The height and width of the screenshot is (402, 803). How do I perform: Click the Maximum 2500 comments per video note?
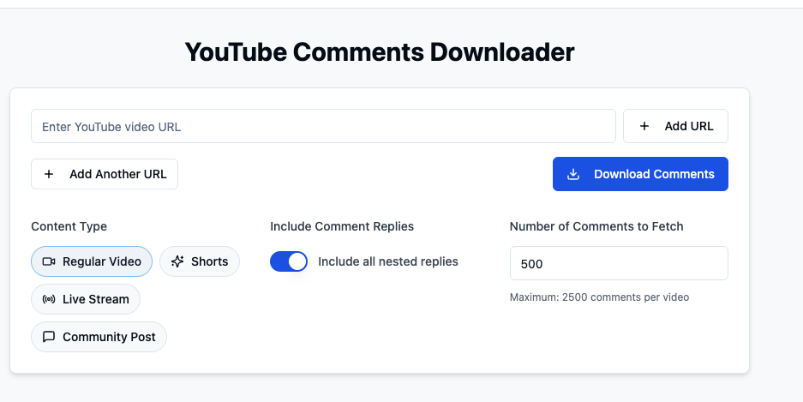point(599,297)
